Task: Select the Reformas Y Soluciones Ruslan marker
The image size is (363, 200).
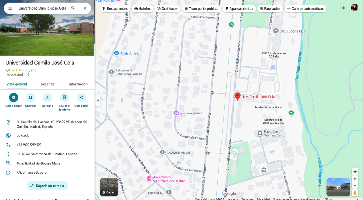Action: (111, 72)
